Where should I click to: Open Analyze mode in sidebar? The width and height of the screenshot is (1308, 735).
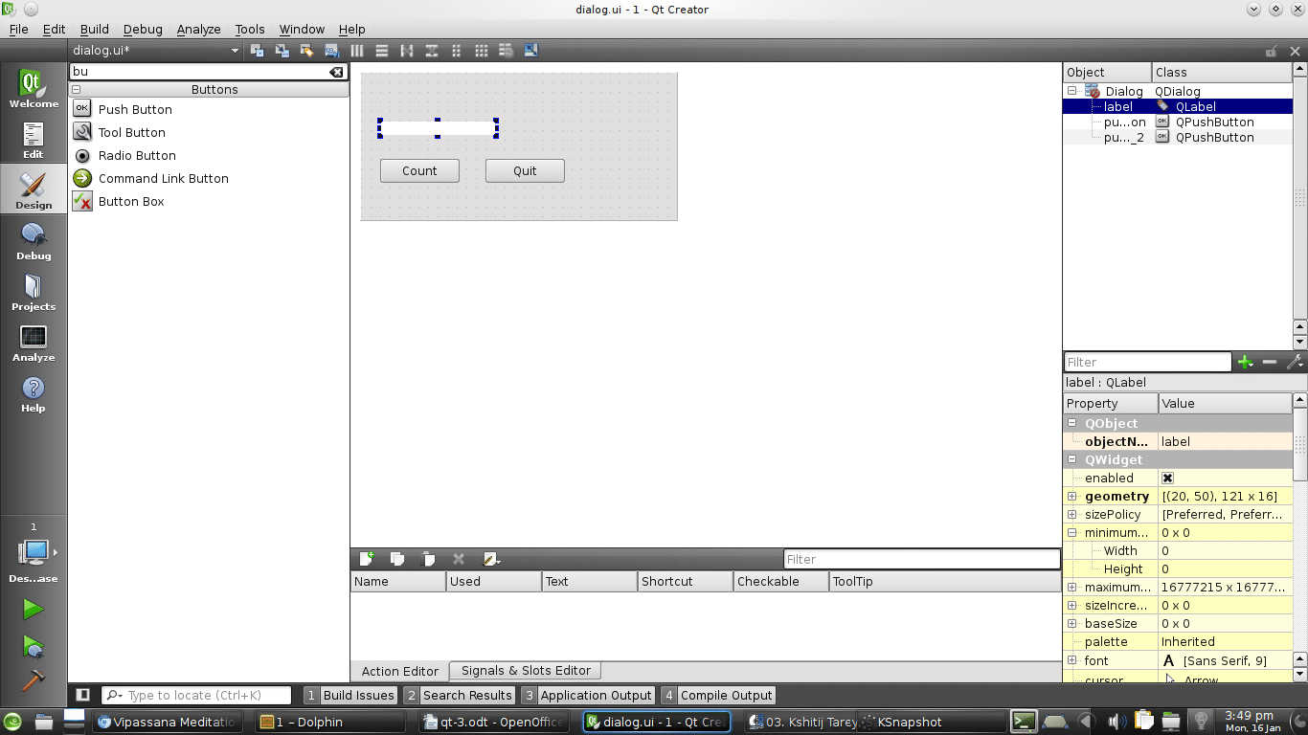pos(34,343)
